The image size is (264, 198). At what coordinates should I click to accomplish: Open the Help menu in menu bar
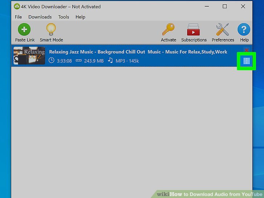tap(80, 17)
